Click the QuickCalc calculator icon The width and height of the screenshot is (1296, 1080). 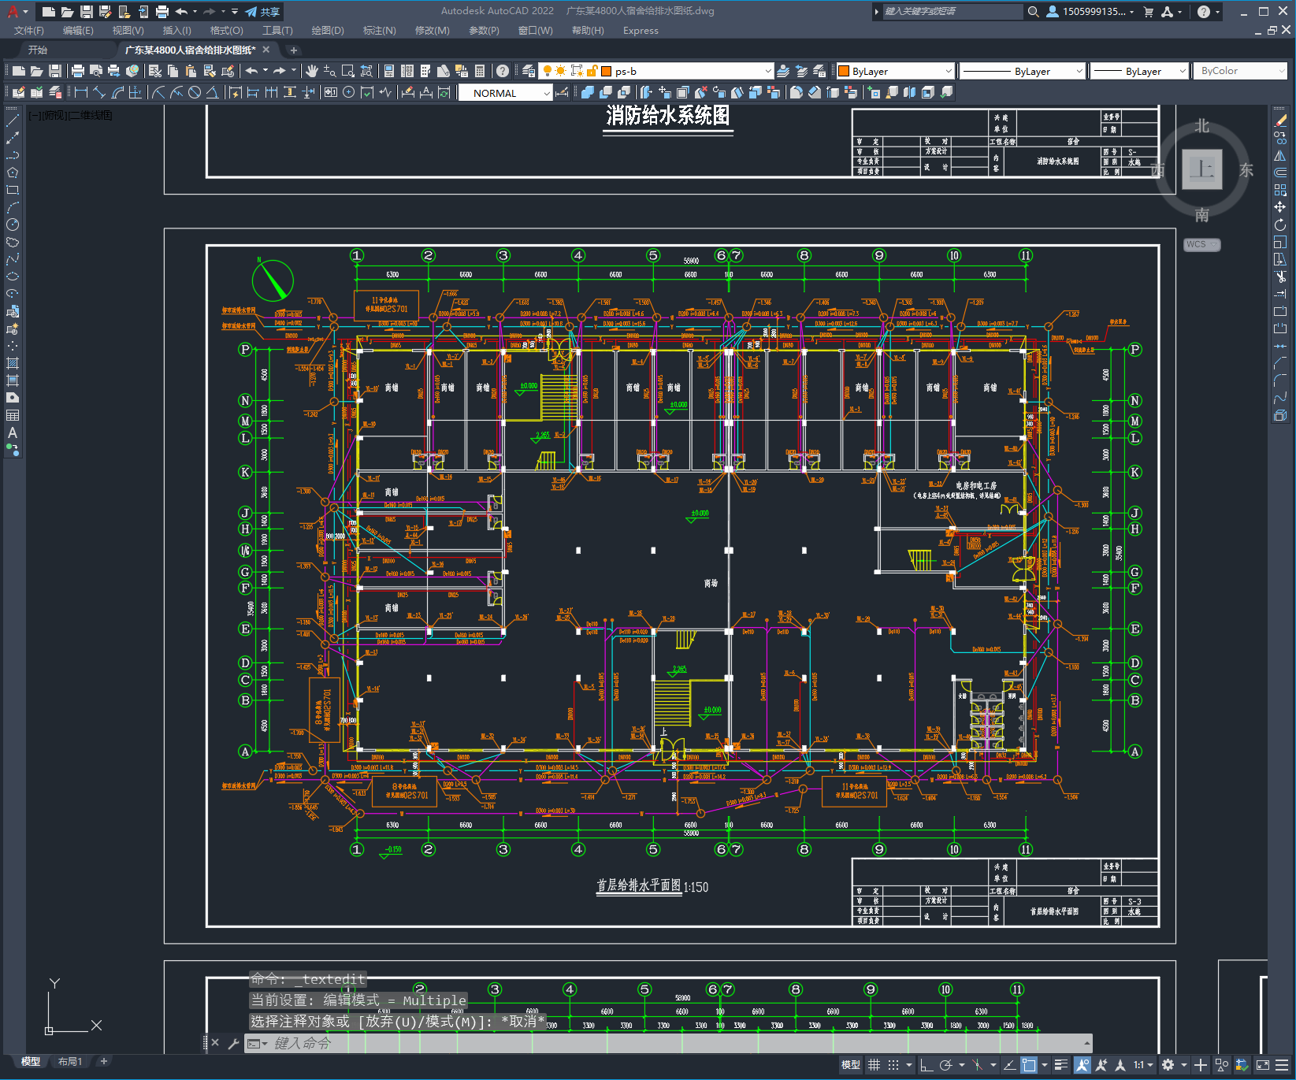(x=480, y=71)
